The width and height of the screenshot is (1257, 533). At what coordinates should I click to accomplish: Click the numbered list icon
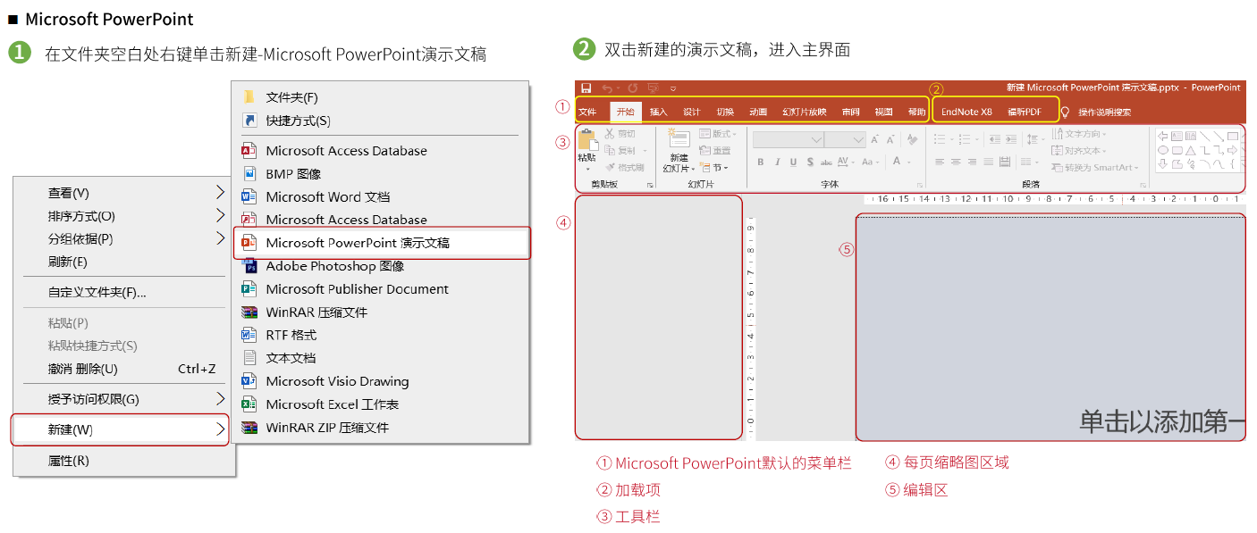pos(965,139)
